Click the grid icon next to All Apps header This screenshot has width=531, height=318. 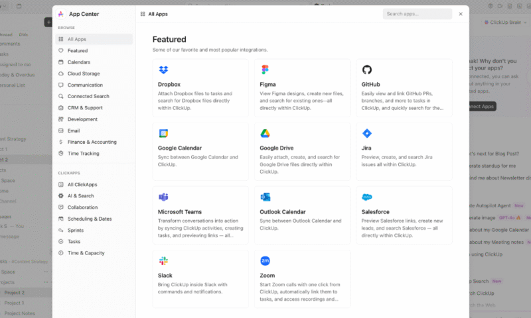[x=143, y=14]
